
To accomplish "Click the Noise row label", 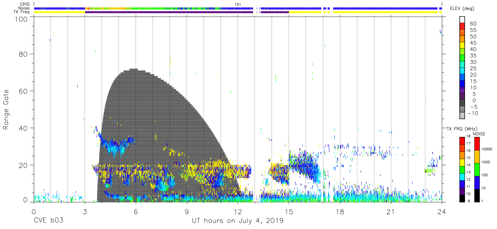I will coord(24,8).
